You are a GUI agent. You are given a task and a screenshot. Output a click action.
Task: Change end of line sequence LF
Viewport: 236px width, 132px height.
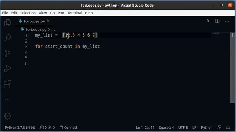194,128
